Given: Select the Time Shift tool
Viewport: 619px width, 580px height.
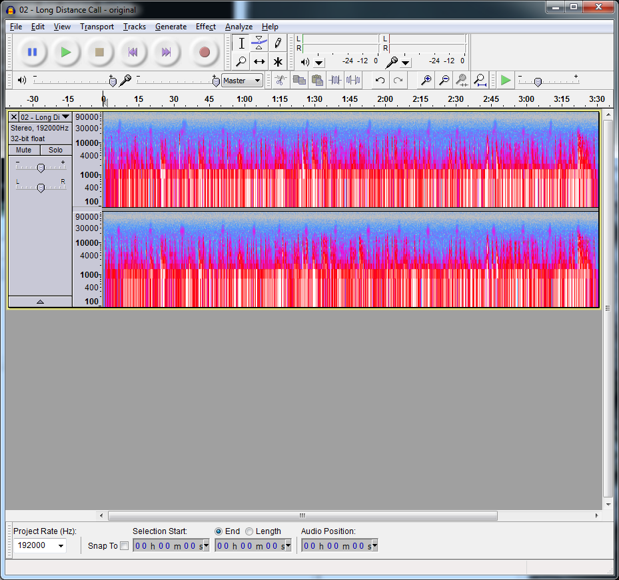Looking at the screenshot, I should click(259, 61).
